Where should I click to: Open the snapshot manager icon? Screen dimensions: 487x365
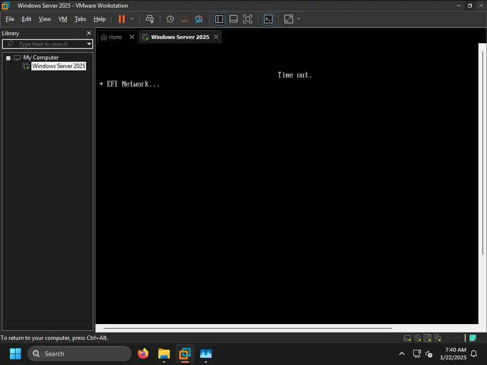click(199, 19)
